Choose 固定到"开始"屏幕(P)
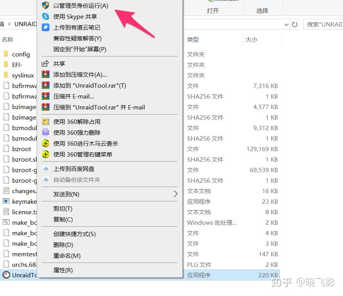The width and height of the screenshot is (343, 296). point(80,49)
